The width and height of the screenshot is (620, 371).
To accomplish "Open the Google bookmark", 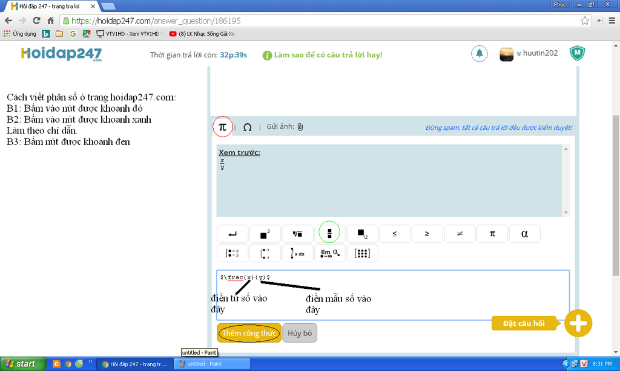I will coord(73,34).
